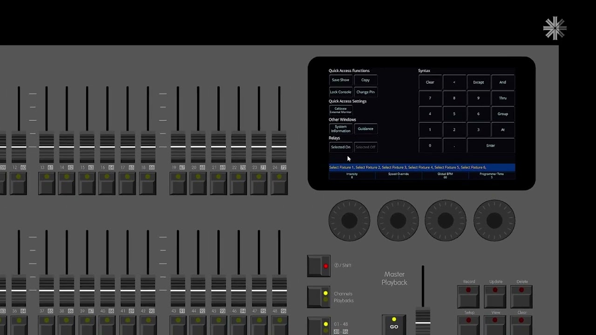Select the Programmer Time encoder readout
This screenshot has width=596, height=335.
point(492,175)
